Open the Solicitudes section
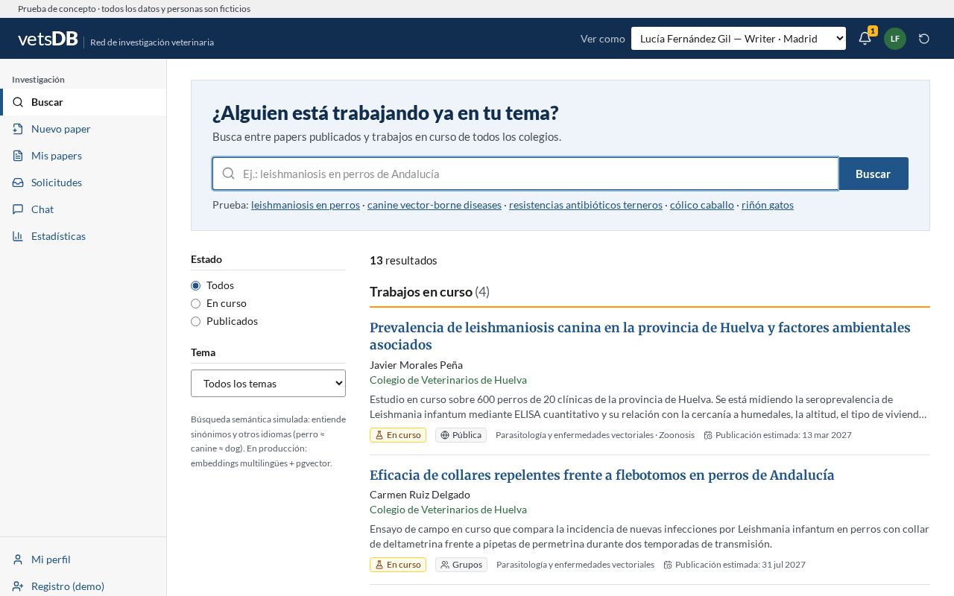Screen dimensions: 954x596 pyautogui.click(x=83, y=183)
